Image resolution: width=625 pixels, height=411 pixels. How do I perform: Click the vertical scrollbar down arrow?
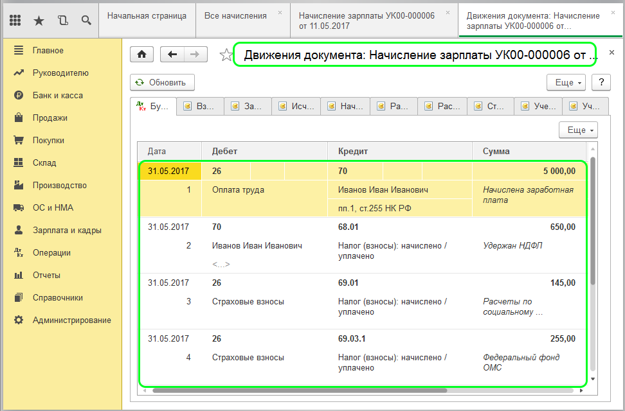click(x=593, y=379)
